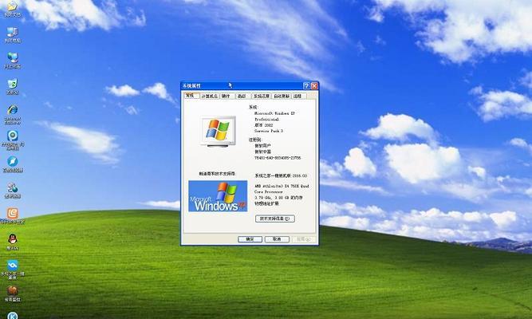The image size is (532, 319).
Task: Click the 'Microsoft Windows XP' system text
Action: point(274,113)
